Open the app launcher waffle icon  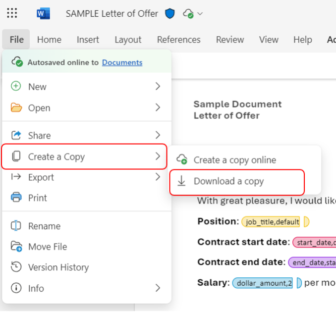click(x=12, y=13)
